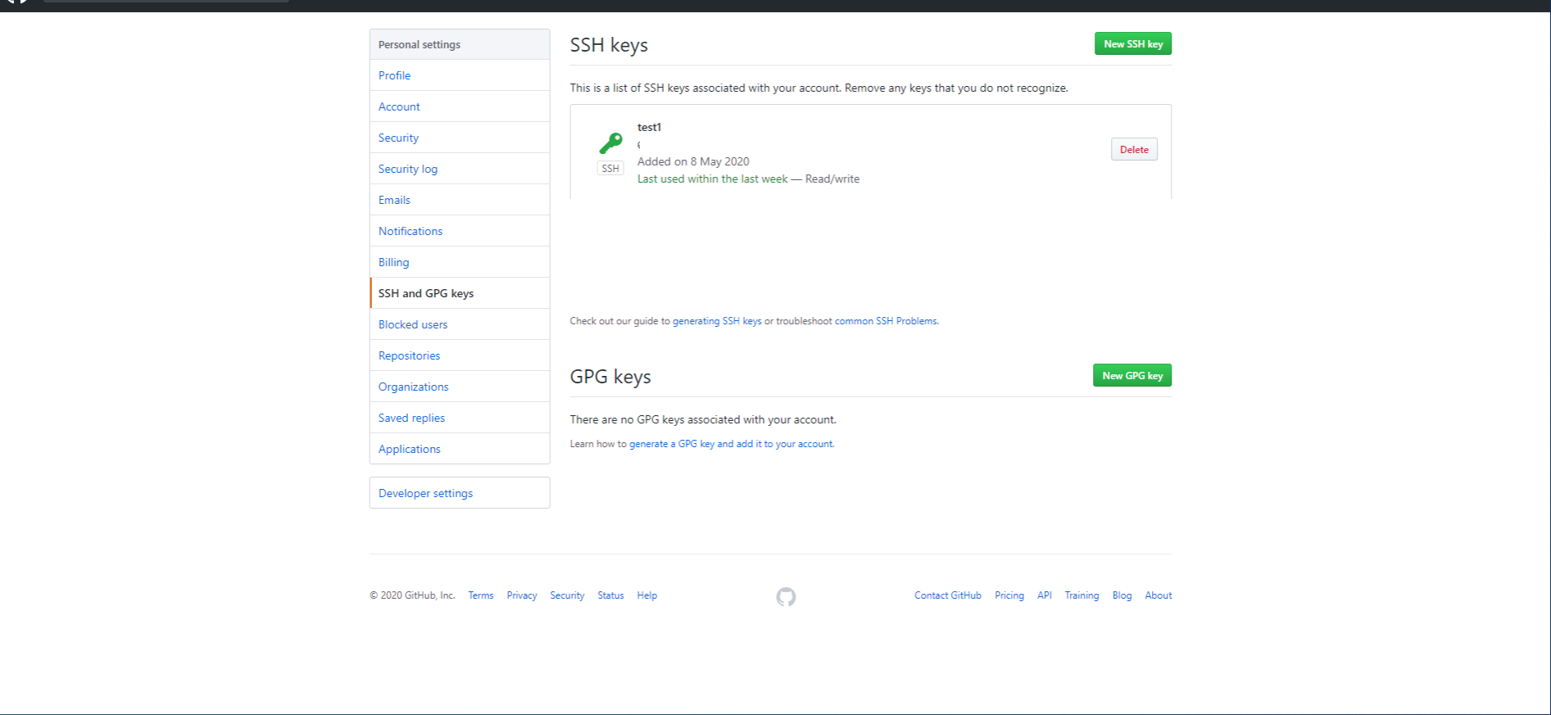1551x715 pixels.
Task: Open the generating SSH keys guide
Action: (x=717, y=321)
